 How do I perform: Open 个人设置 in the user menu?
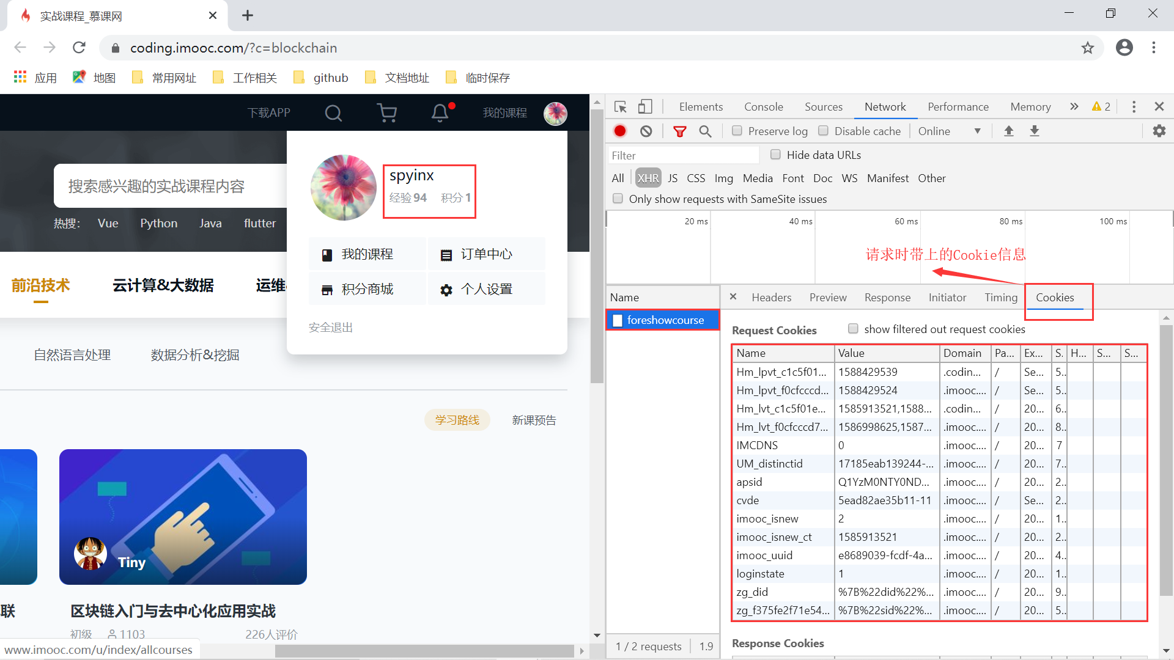click(486, 289)
